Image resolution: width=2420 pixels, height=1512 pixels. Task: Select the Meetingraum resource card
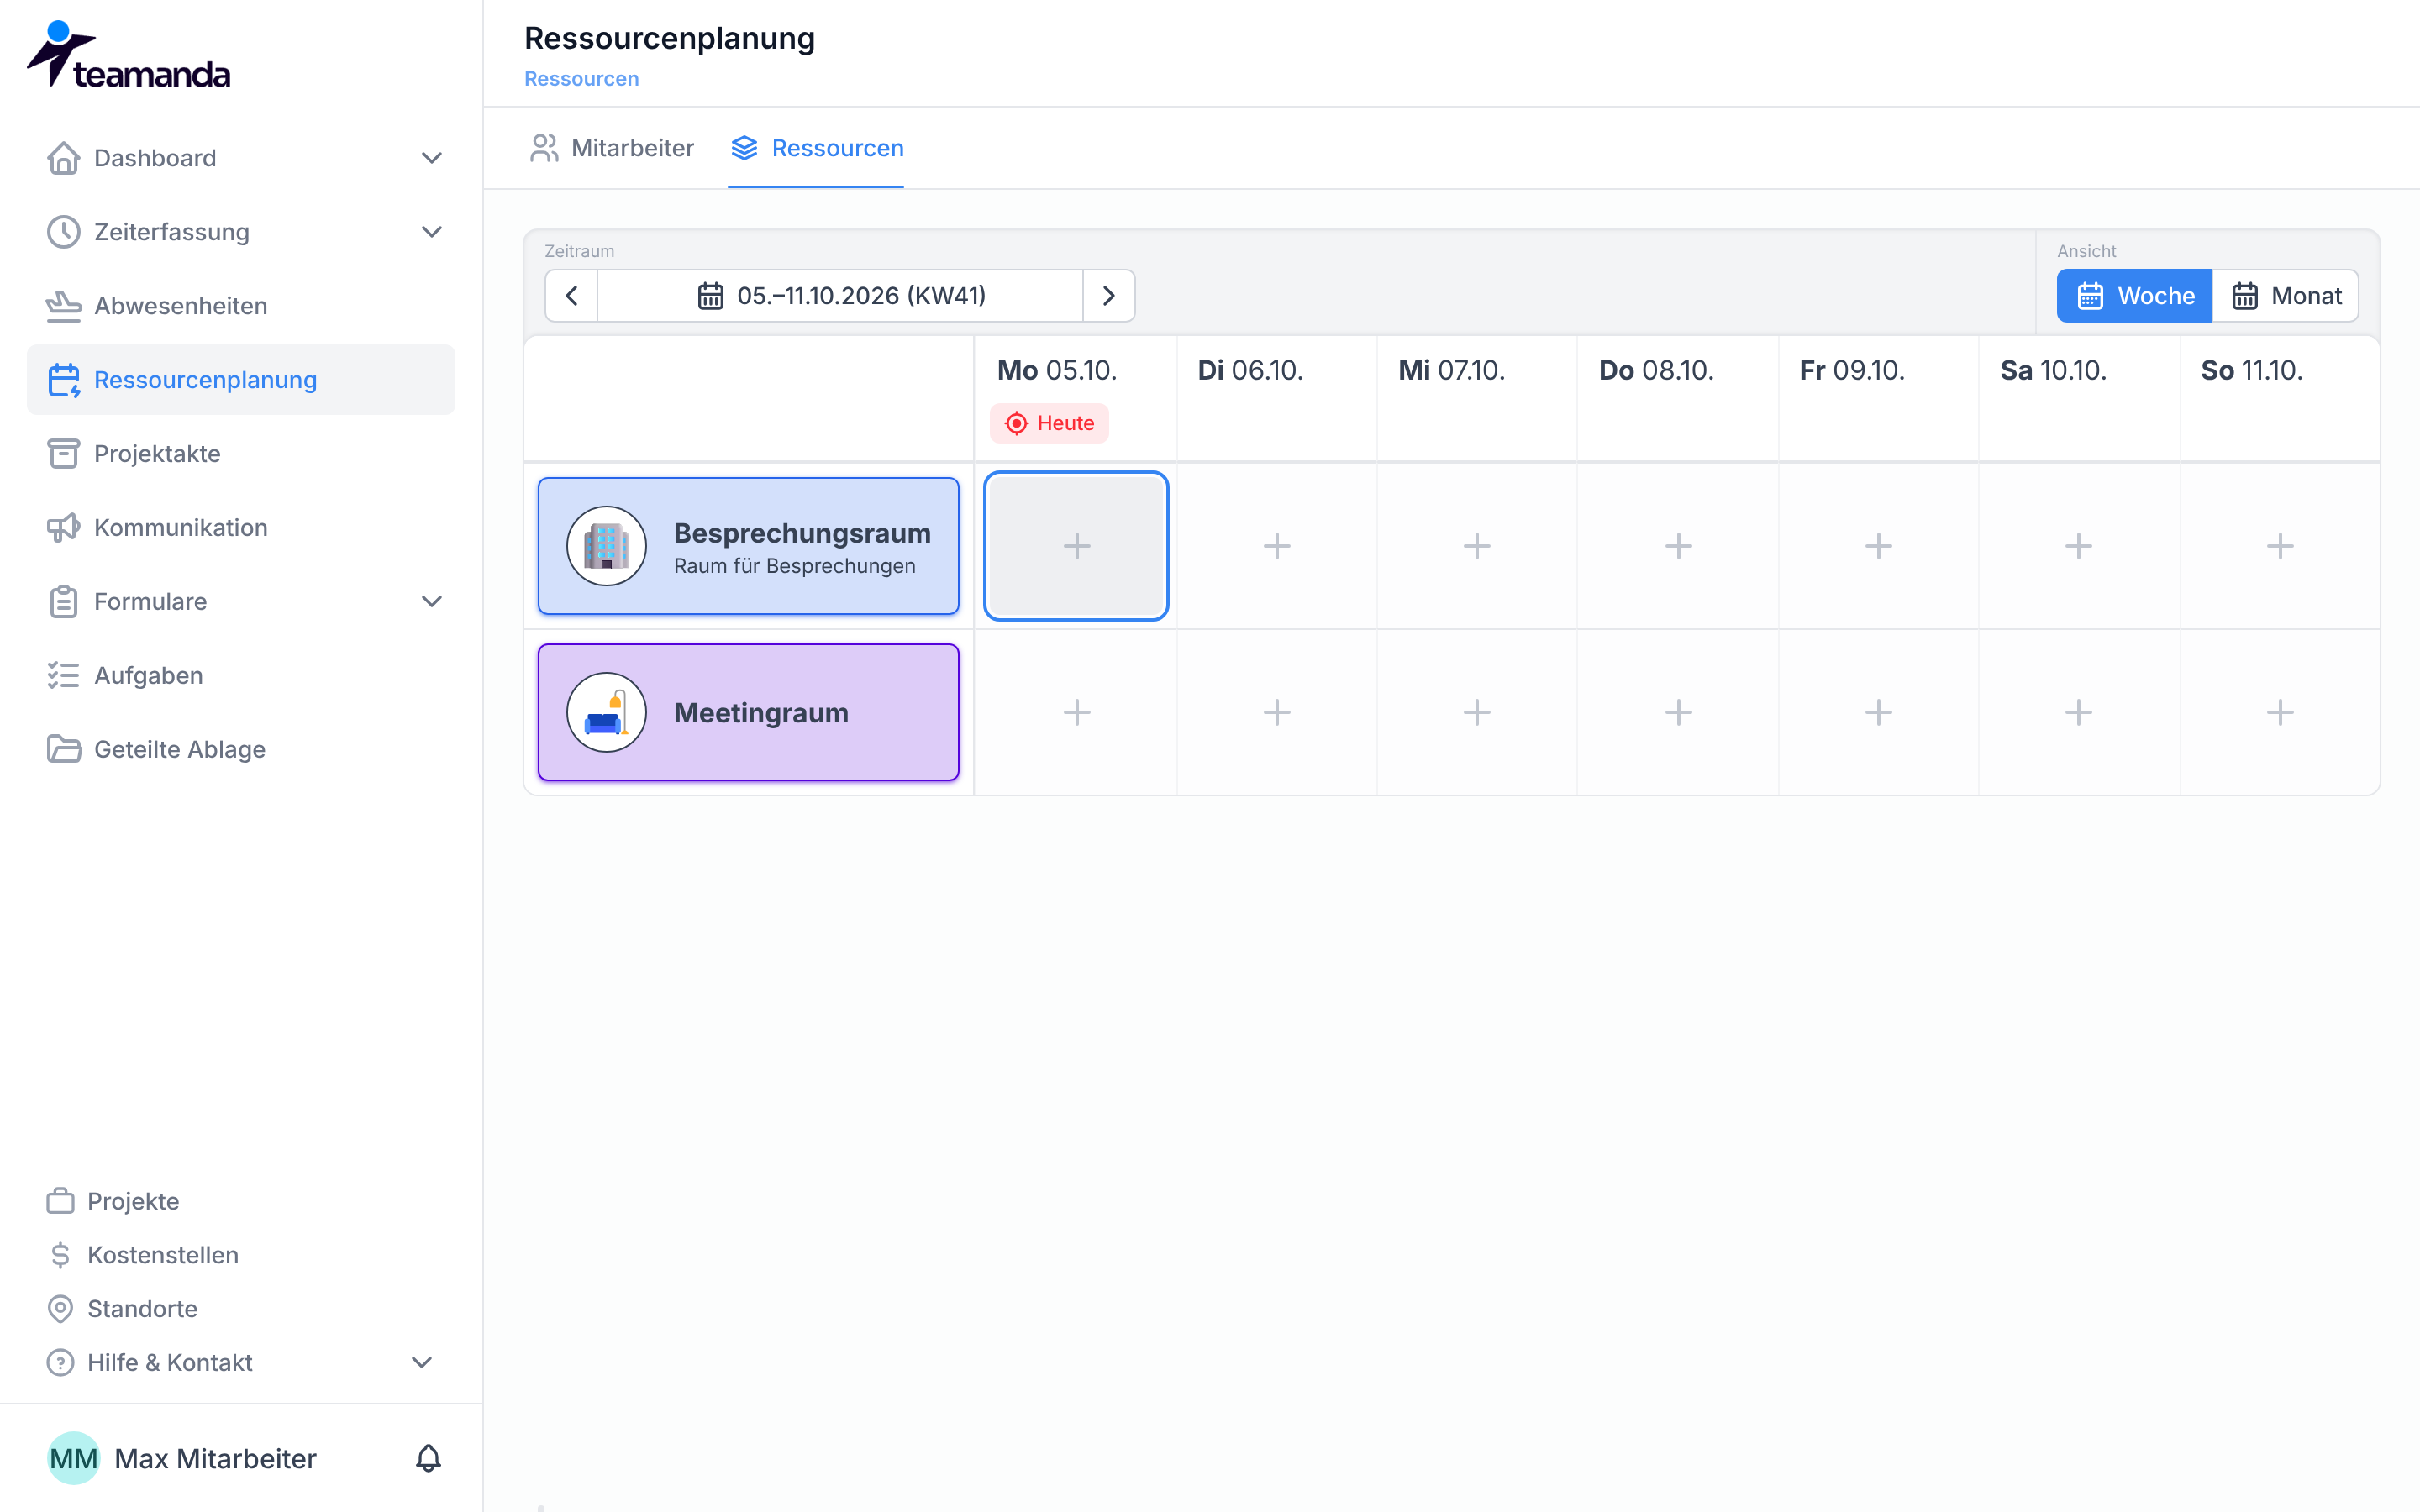point(748,712)
